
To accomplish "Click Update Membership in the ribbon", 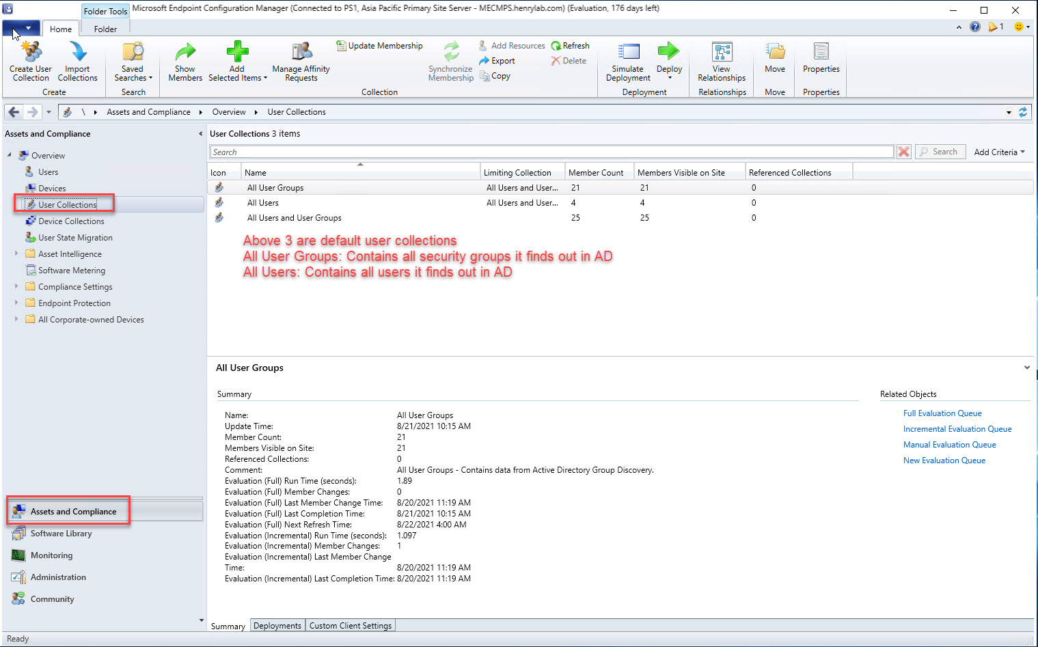I will point(379,46).
